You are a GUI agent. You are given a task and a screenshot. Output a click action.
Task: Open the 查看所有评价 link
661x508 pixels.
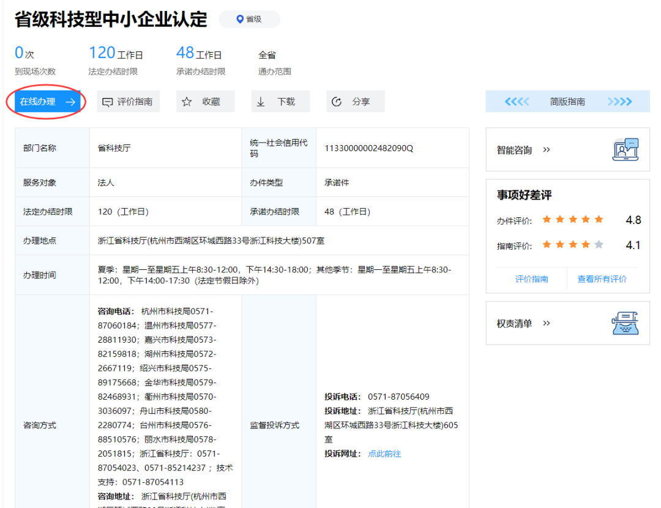602,279
